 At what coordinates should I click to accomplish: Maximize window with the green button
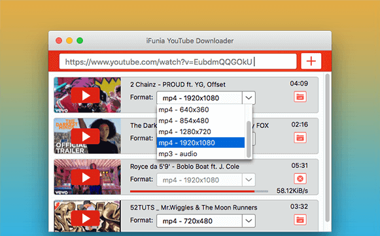click(80, 41)
